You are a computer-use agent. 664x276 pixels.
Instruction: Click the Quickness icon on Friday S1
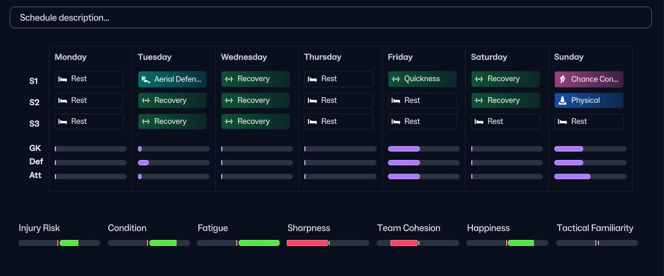click(396, 79)
